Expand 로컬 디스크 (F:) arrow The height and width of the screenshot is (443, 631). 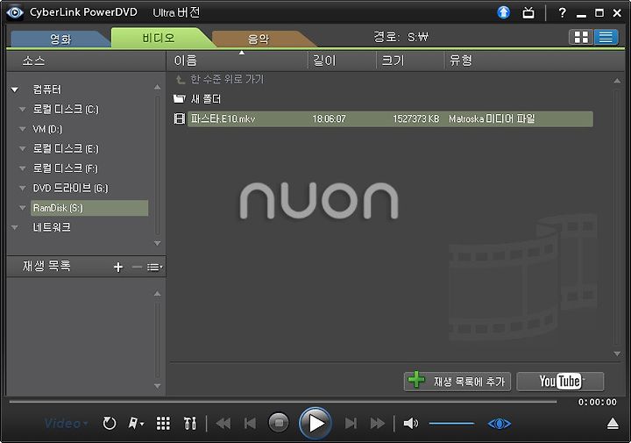(23, 168)
